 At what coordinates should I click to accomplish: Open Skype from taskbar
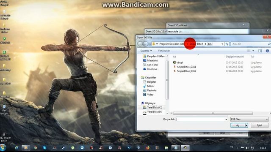tap(45, 148)
